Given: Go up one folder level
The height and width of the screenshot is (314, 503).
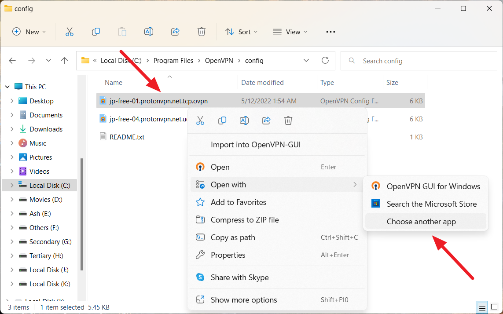Looking at the screenshot, I should (65, 61).
